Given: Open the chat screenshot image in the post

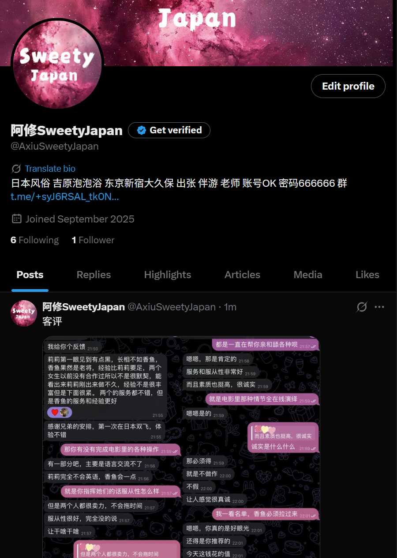Looking at the screenshot, I should 181,447.
